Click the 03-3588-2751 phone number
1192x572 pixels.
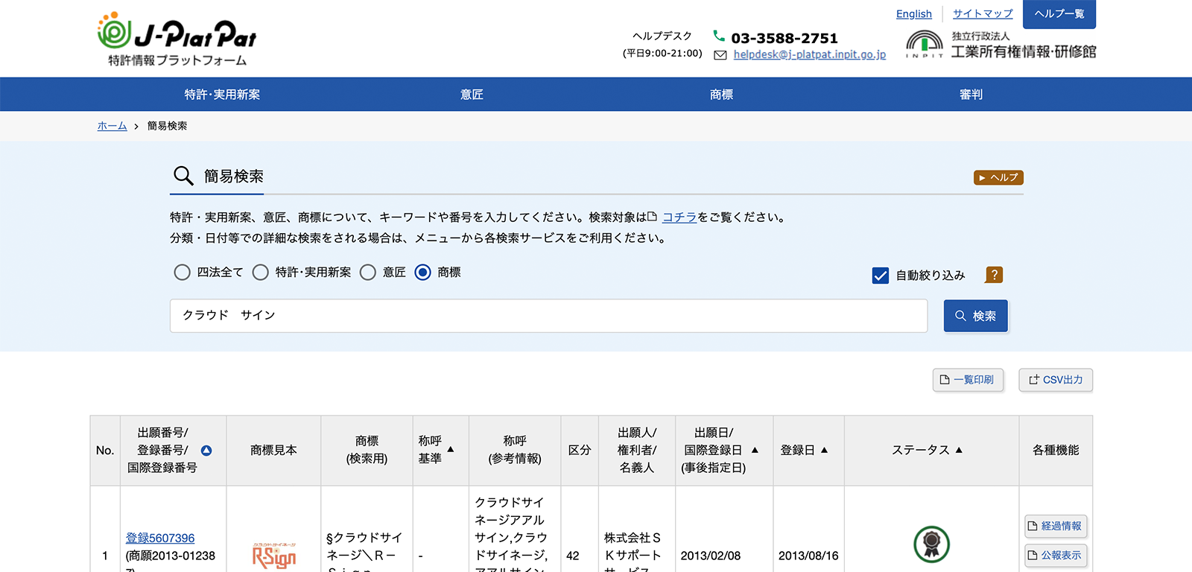784,38
